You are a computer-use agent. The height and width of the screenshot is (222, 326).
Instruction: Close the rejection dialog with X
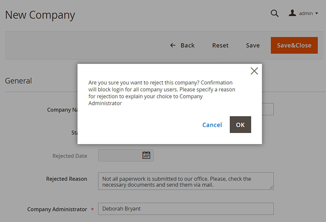[x=254, y=71]
